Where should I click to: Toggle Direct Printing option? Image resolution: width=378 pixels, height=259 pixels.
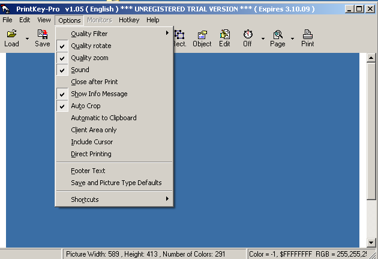(x=114, y=154)
